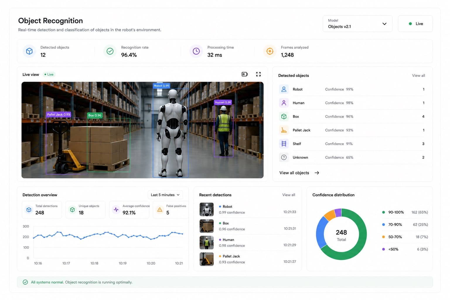
Task: Click the 1,248 frames analyzed value
Action: tap(287, 55)
